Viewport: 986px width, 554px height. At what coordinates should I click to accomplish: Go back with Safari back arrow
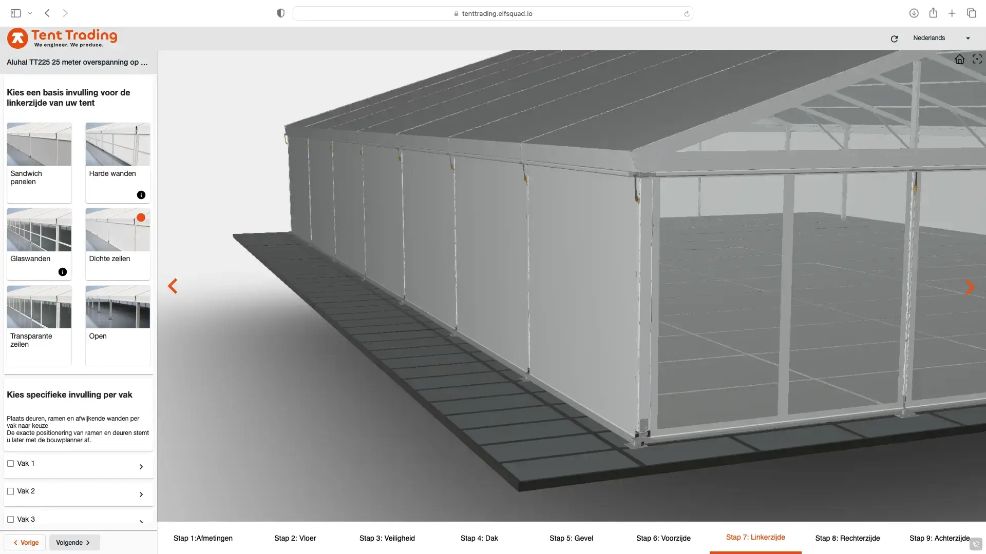pyautogui.click(x=47, y=13)
